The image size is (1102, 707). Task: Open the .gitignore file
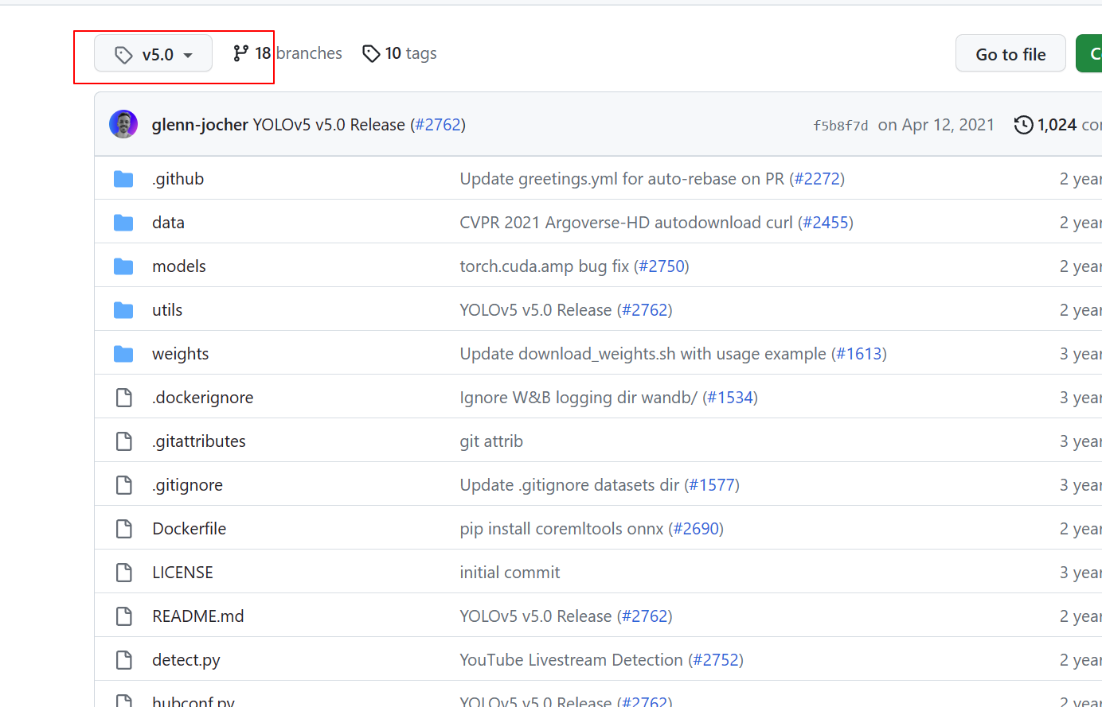coord(188,485)
